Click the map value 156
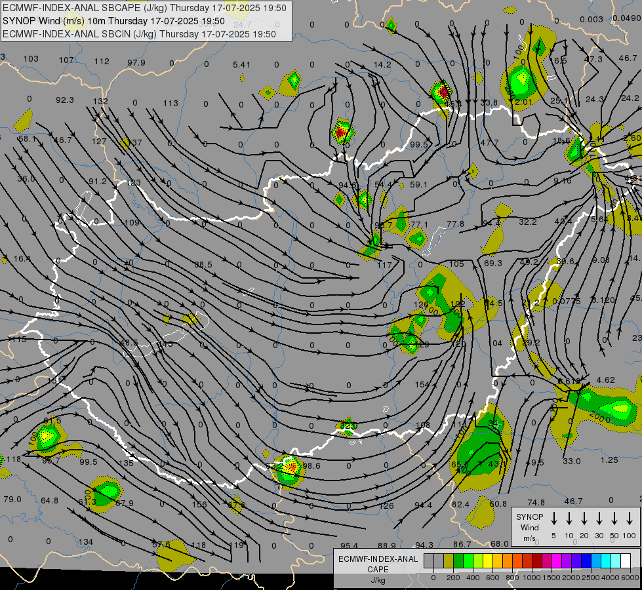 pyautogui.click(x=199, y=504)
